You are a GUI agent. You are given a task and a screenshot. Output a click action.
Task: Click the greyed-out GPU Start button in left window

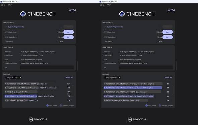coord(68,27)
